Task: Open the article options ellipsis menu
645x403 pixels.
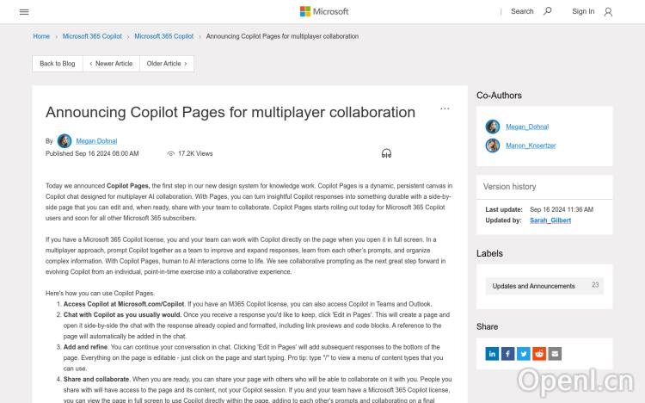Action: [445, 108]
